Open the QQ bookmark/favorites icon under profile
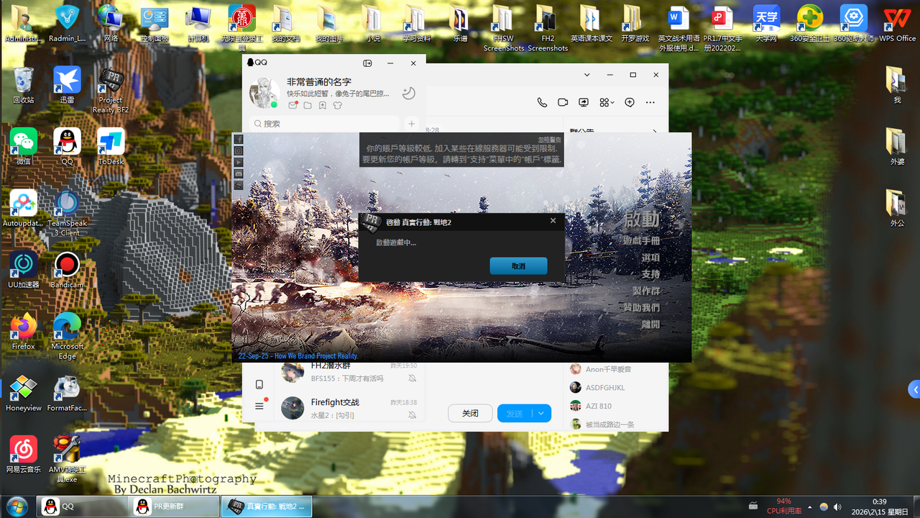The height and width of the screenshot is (518, 920). click(323, 105)
